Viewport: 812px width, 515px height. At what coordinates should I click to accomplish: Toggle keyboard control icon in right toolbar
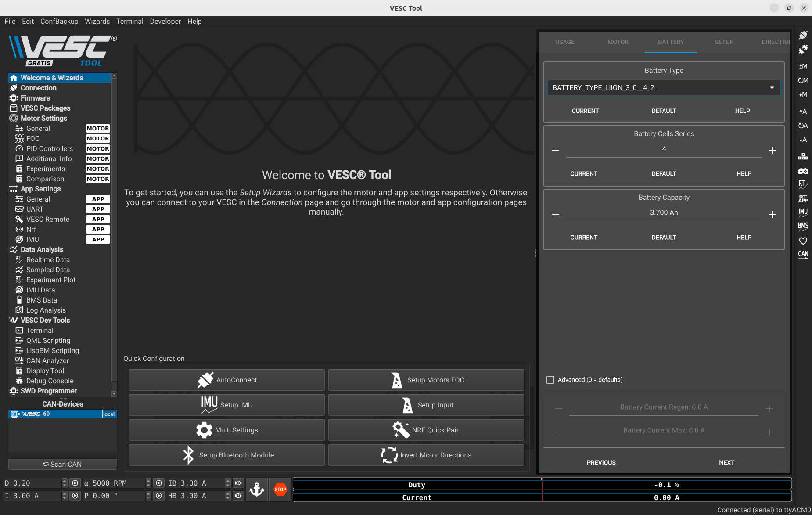pos(803,156)
